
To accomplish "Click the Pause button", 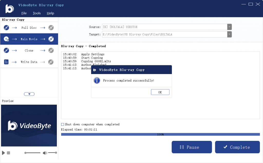I will 192,147.
